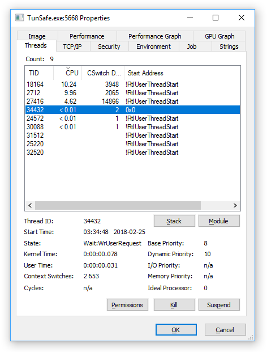Select thread row 24572

[132, 118]
